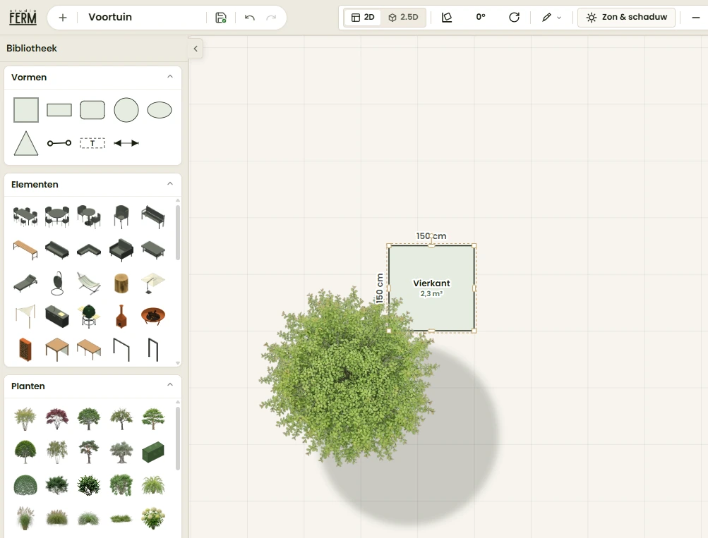This screenshot has width=708, height=538.
Task: Select the rounded rectangle shape
Action: [92, 110]
